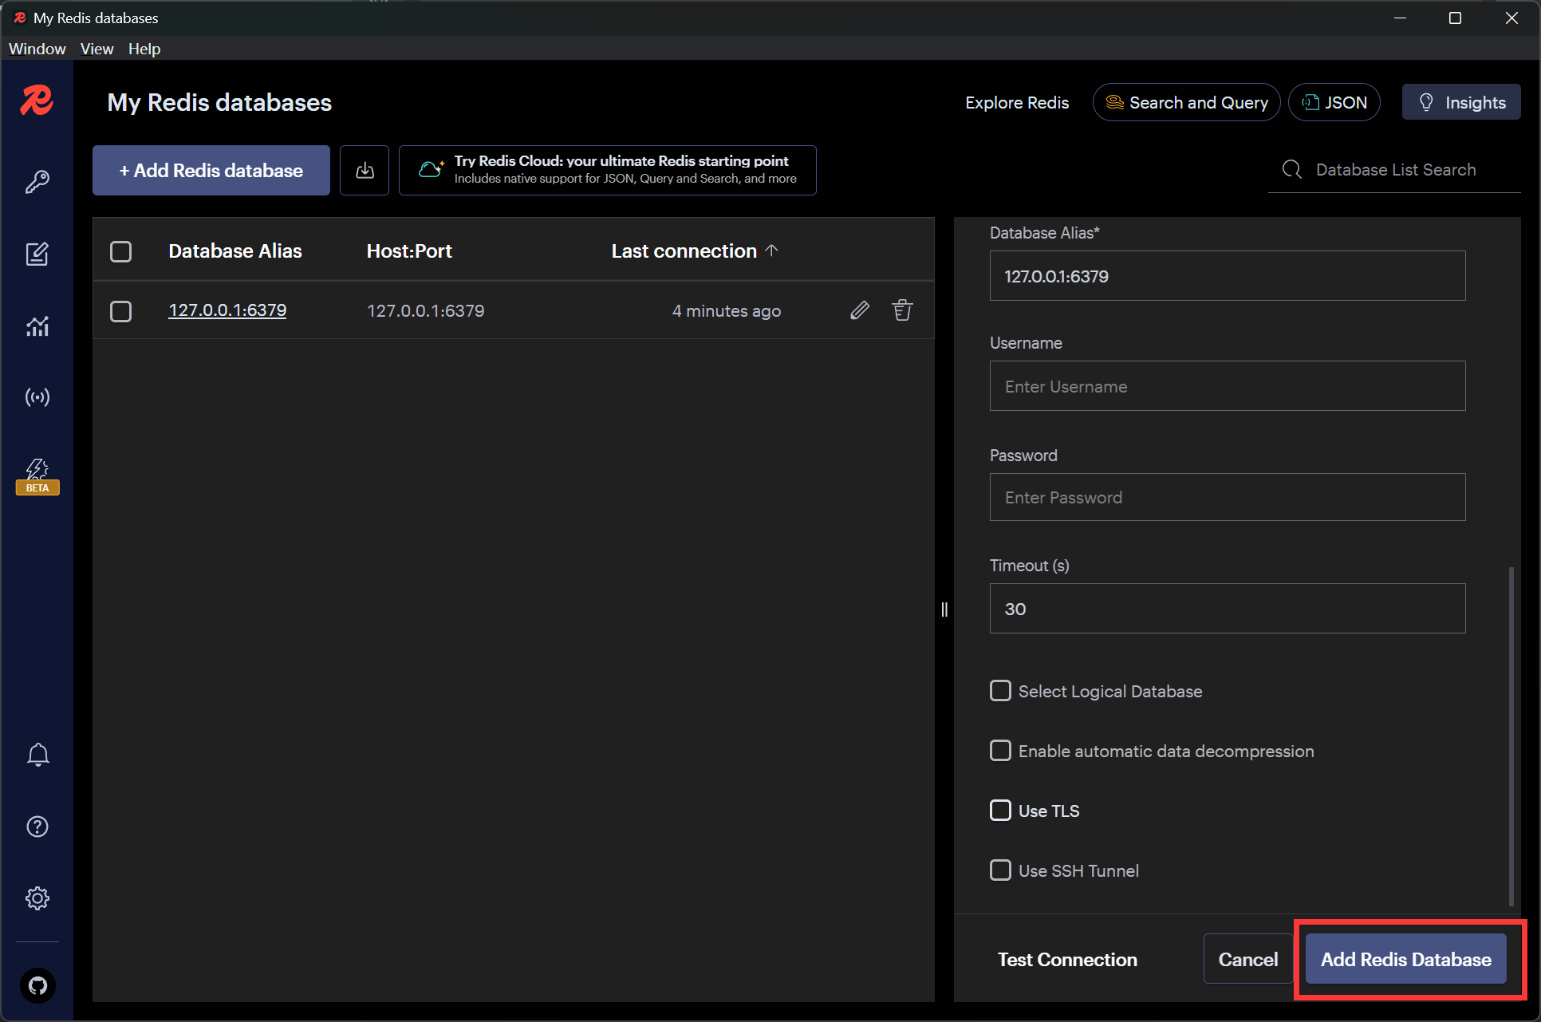Check the Use TLS option
Screen dimensions: 1541x1022
point(1000,811)
